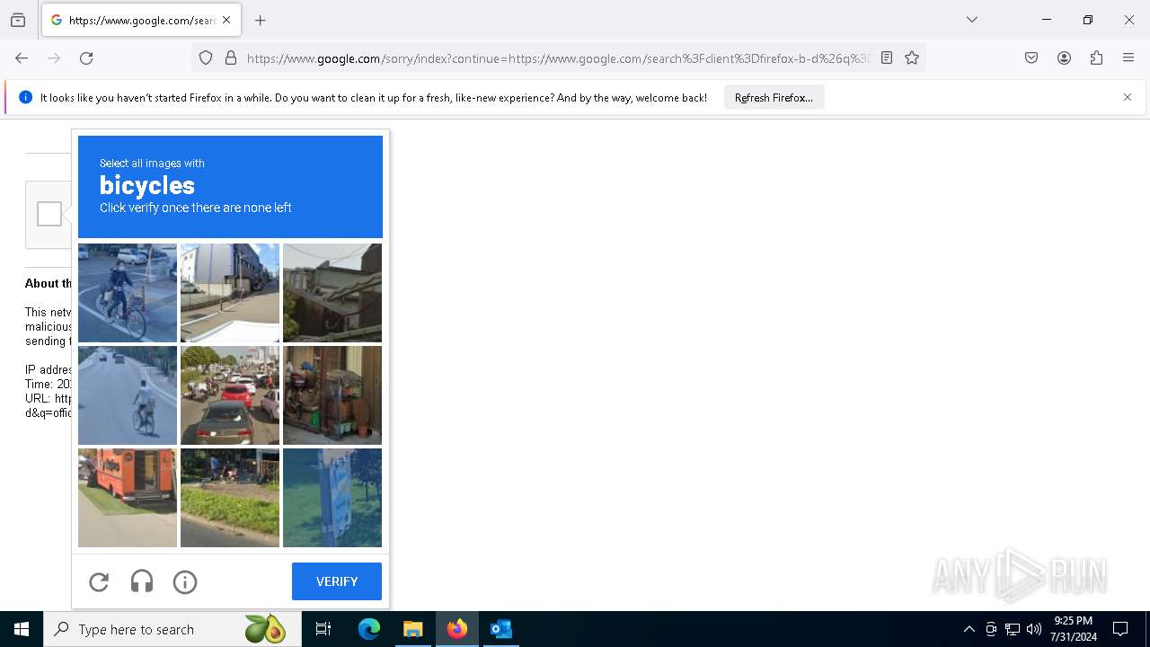Select image of cyclist in mask on sidewalk
The width and height of the screenshot is (1150, 647).
[128, 293]
